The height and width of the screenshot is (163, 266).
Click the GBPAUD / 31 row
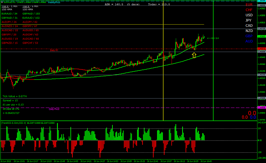tap(9, 18)
